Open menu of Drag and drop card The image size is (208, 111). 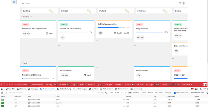point(167,28)
